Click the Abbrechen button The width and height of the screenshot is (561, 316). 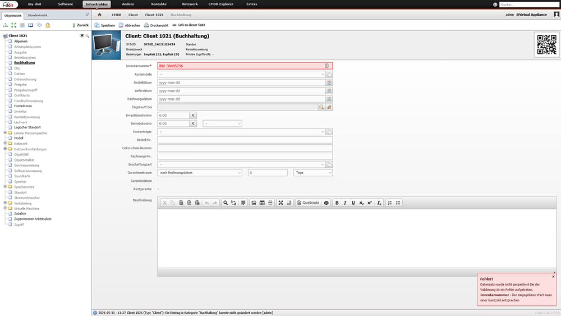pyautogui.click(x=130, y=25)
